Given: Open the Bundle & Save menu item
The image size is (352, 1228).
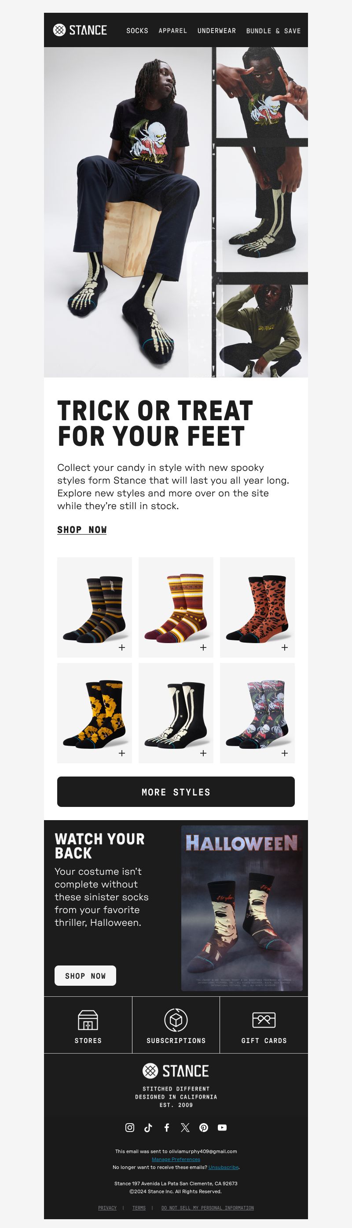Looking at the screenshot, I should [273, 30].
